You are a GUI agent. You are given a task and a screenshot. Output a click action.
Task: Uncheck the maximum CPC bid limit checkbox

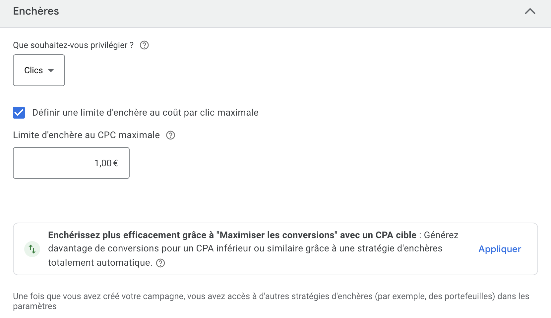19,113
